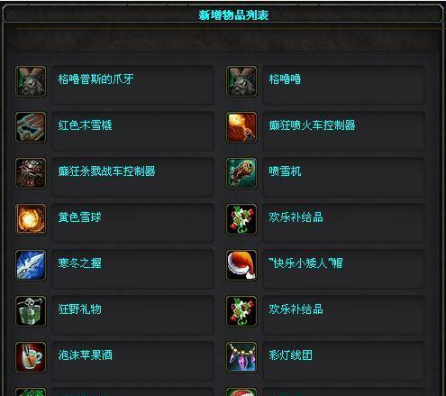Click the 彩灯线团 item name
This screenshot has height=396, width=446.
290,355
